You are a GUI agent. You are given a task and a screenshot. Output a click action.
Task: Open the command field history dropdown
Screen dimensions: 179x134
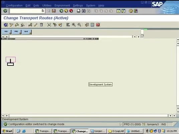click(43, 11)
